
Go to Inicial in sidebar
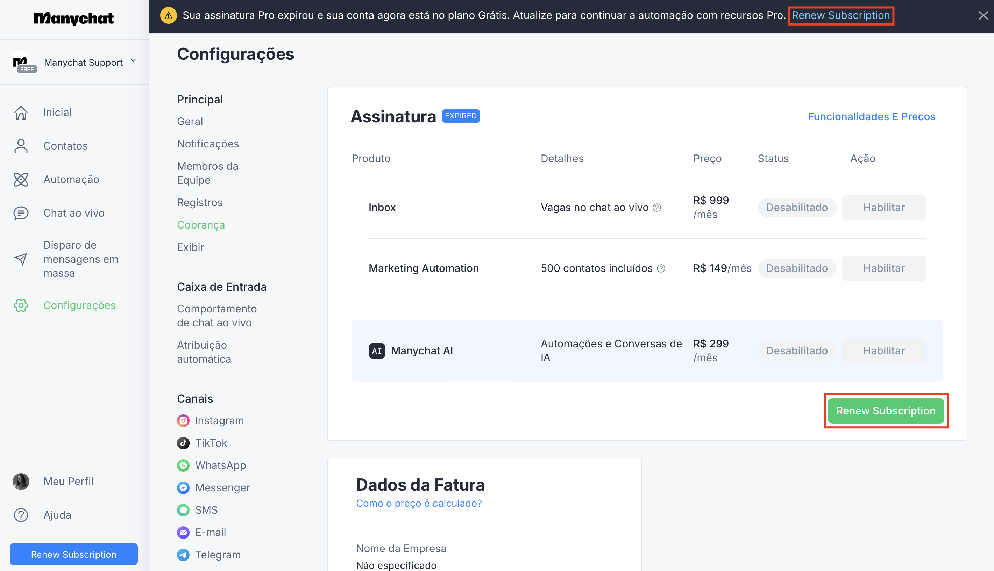[x=57, y=113]
